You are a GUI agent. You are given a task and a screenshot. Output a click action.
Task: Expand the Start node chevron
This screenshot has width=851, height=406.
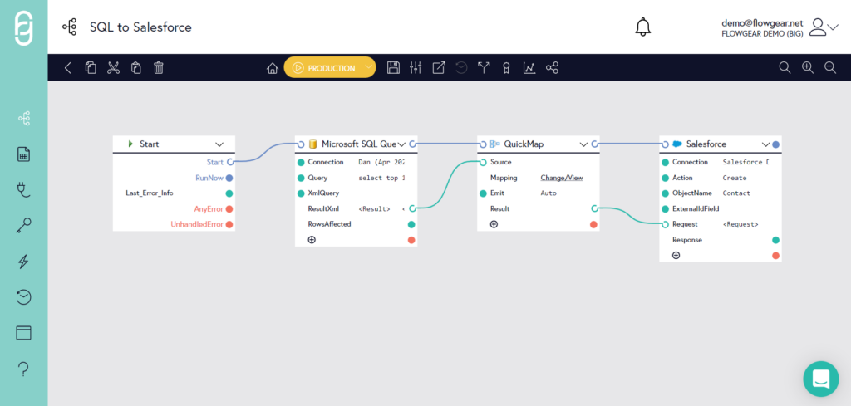(219, 144)
